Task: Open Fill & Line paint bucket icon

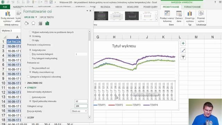Action: point(26,23)
